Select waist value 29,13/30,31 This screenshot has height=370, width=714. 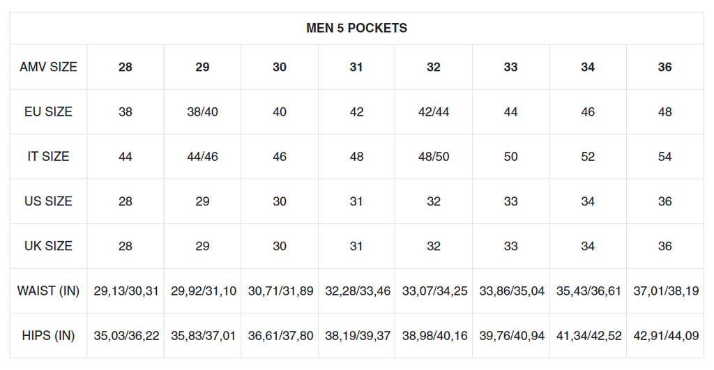pyautogui.click(x=126, y=291)
